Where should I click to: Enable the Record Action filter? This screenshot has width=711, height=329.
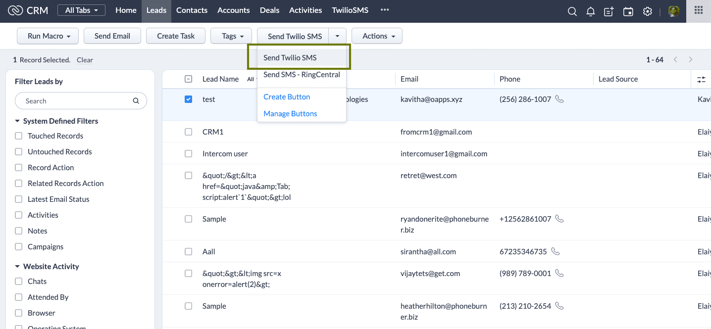pos(19,167)
